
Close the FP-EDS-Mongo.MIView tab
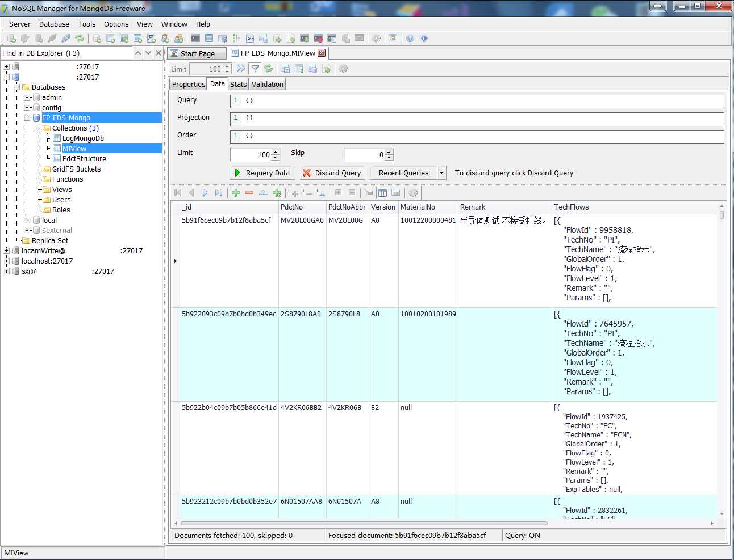coord(322,53)
